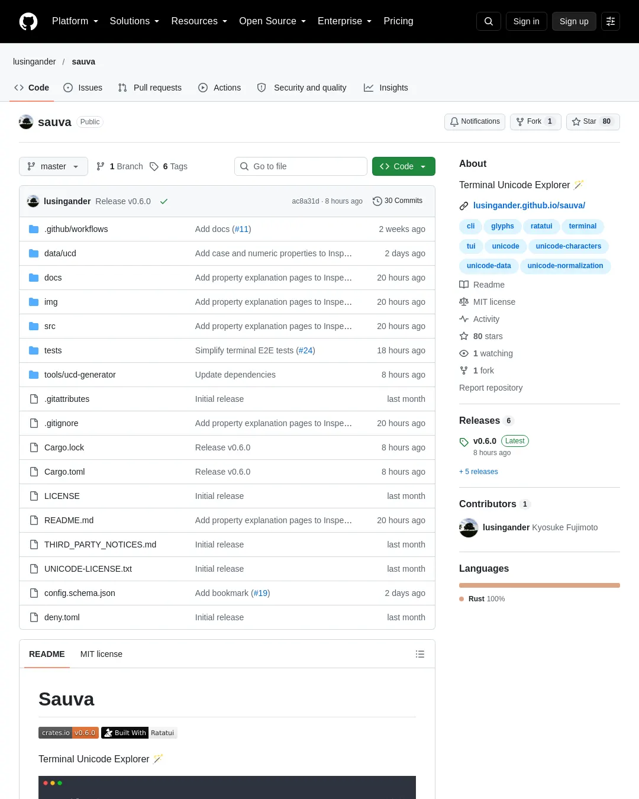The height and width of the screenshot is (799, 639).
Task: Click the commit author avatar in latest commit bar
Action: tap(33, 201)
